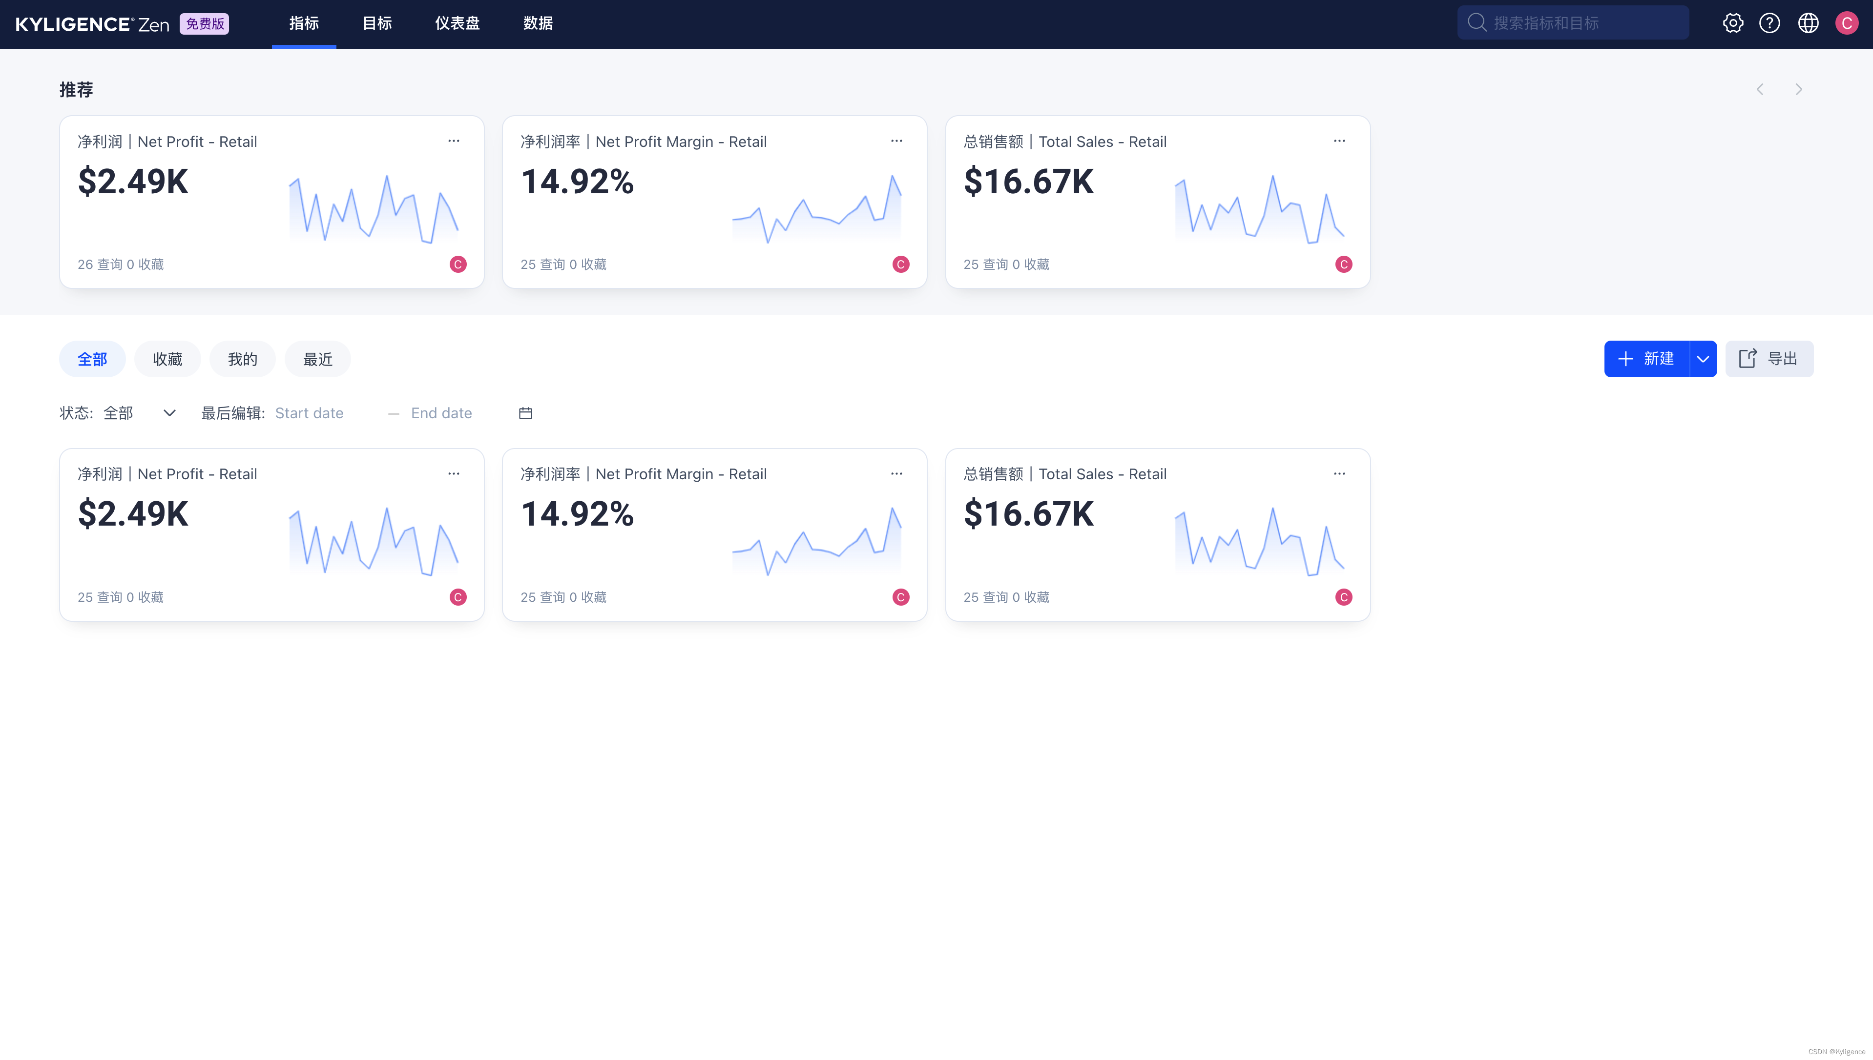Image resolution: width=1873 pixels, height=1060 pixels.
Task: Open the settings gear icon
Action: point(1732,23)
